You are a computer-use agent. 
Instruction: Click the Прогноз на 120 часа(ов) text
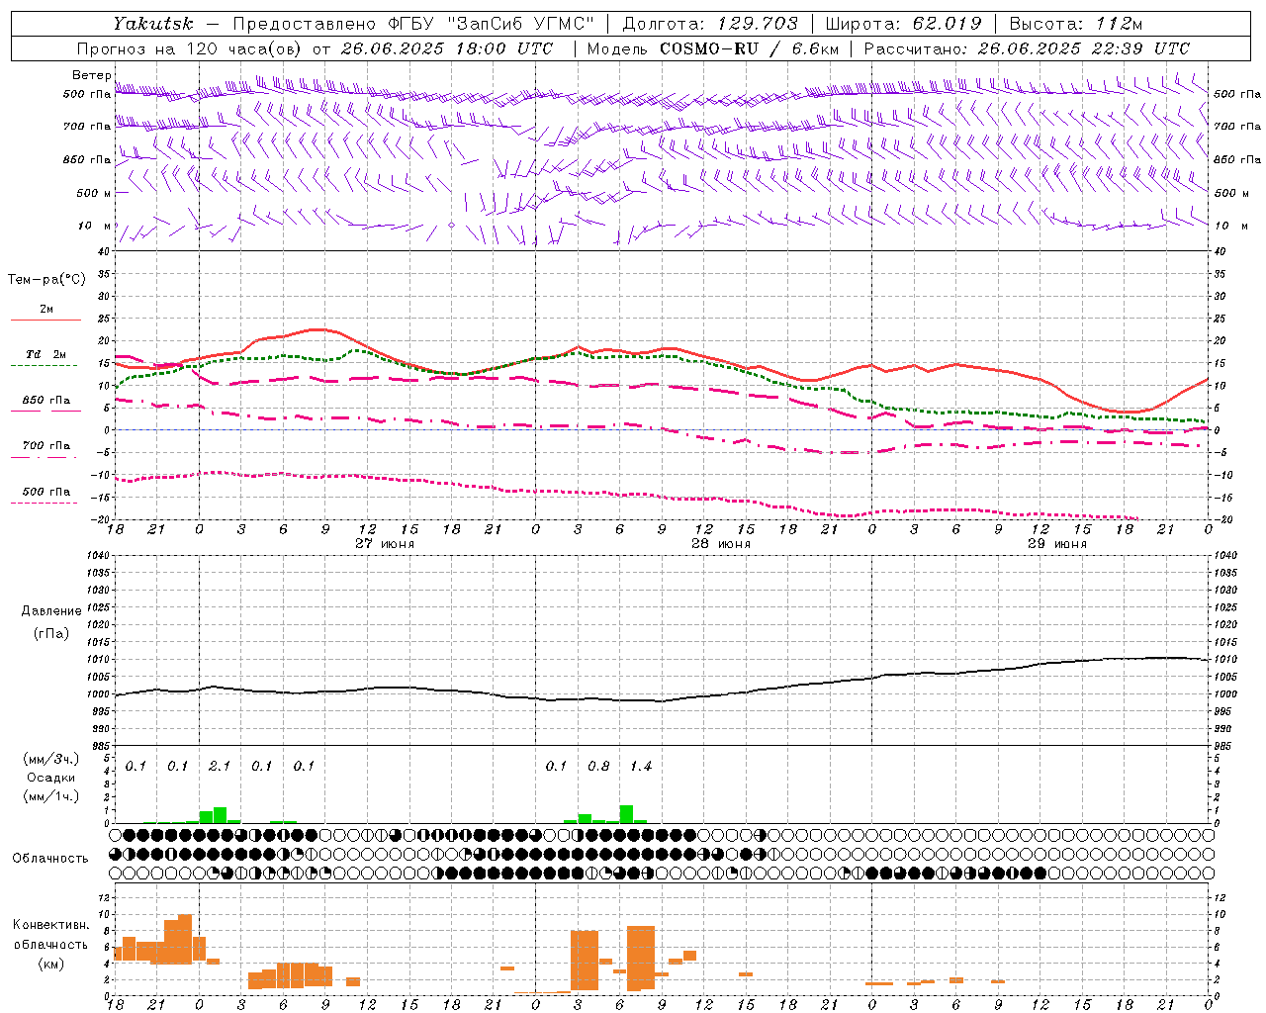(x=190, y=48)
